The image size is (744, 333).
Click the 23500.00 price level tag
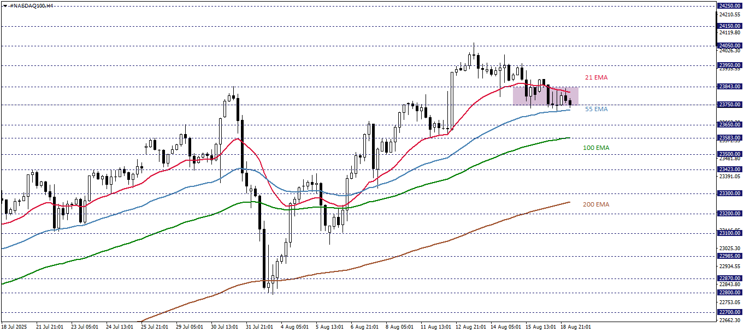click(730, 154)
